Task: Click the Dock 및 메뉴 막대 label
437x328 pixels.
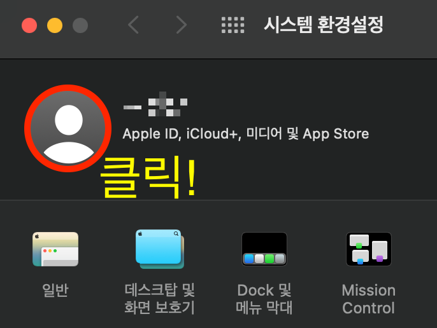Action: [x=264, y=299]
